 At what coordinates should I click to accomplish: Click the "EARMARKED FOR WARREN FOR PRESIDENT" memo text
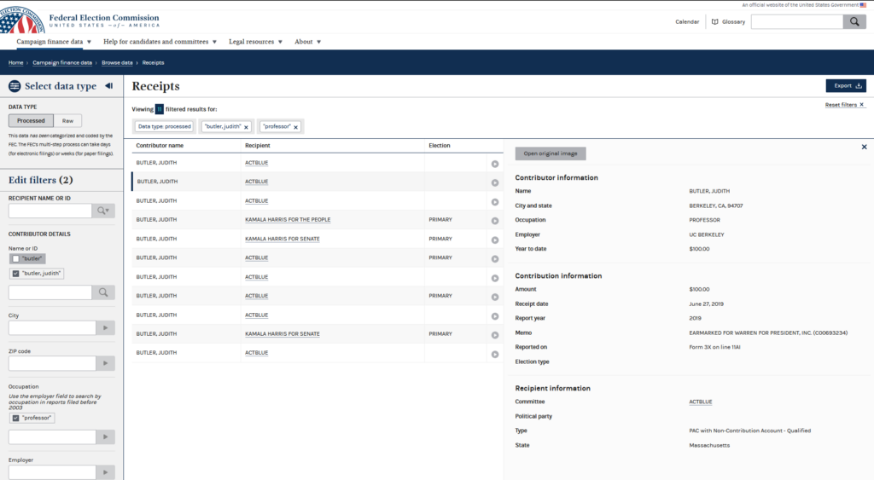pos(768,333)
